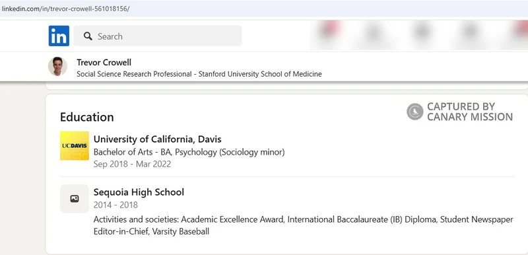Click the Canary Mission bird logo
Image resolution: width=528 pixels, height=255 pixels.
pos(415,112)
